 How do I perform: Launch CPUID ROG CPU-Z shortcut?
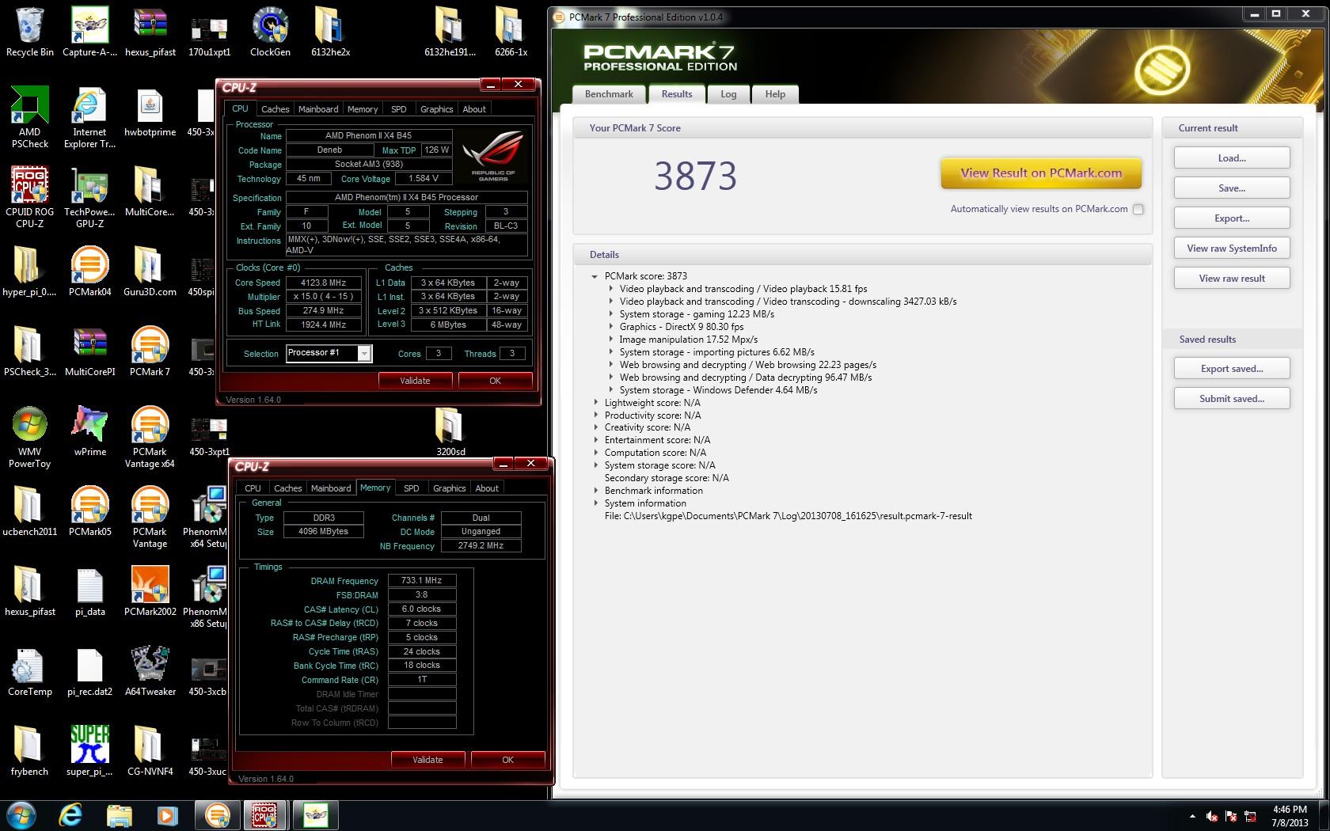[29, 197]
